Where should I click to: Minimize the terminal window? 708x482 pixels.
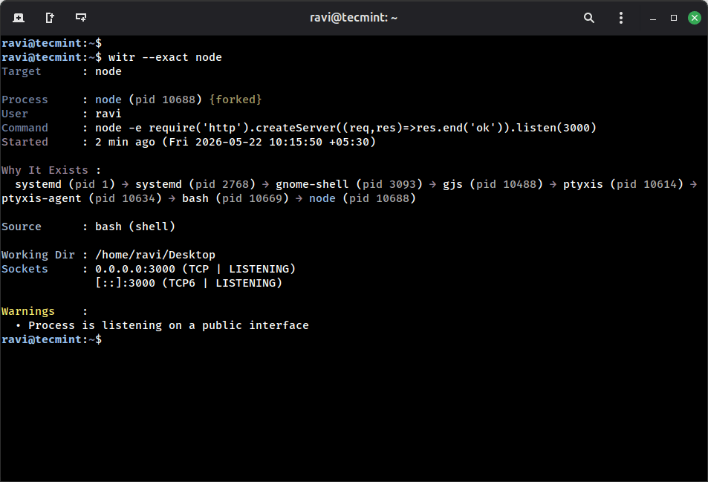click(x=653, y=18)
